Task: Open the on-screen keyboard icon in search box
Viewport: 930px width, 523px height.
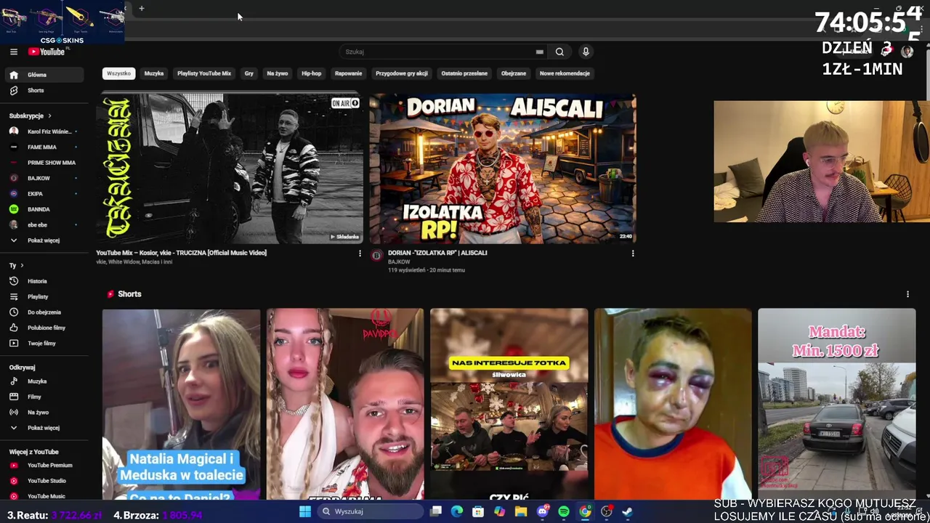Action: 539,52
